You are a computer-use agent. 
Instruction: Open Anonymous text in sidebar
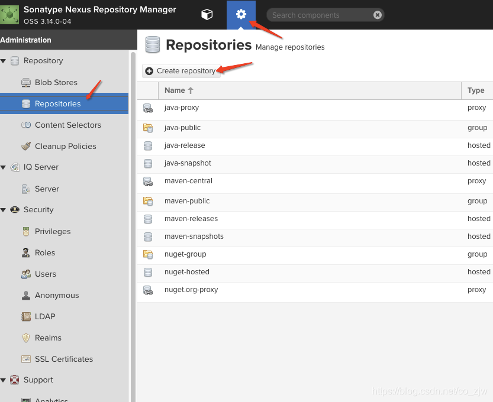coord(57,296)
